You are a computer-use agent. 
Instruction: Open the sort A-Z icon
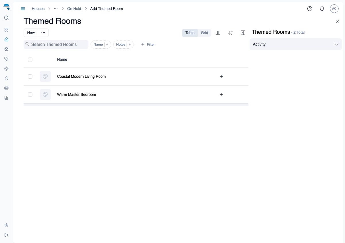coord(230,33)
